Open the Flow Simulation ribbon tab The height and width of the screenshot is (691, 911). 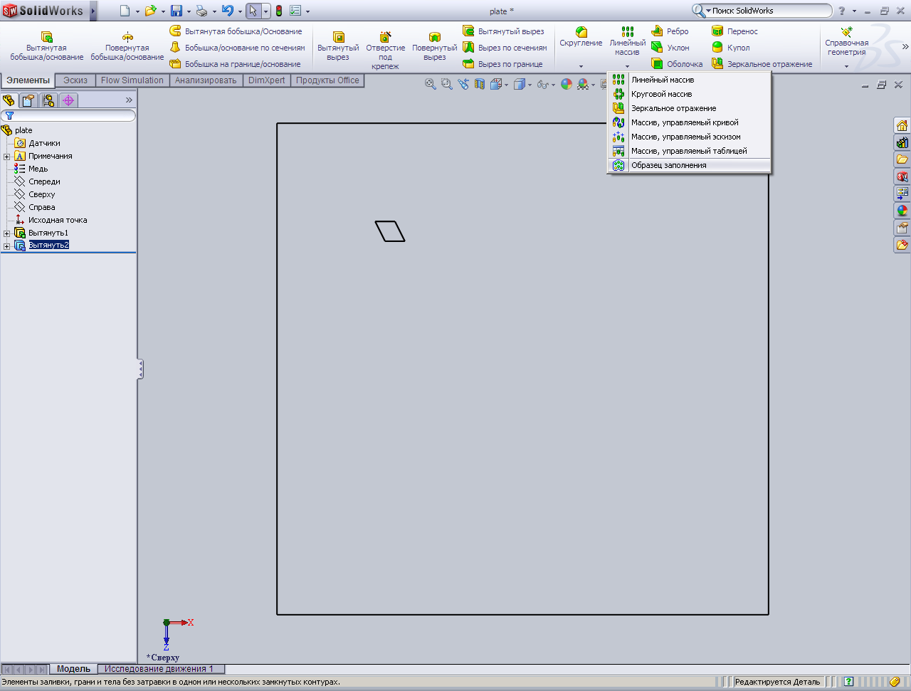click(132, 80)
